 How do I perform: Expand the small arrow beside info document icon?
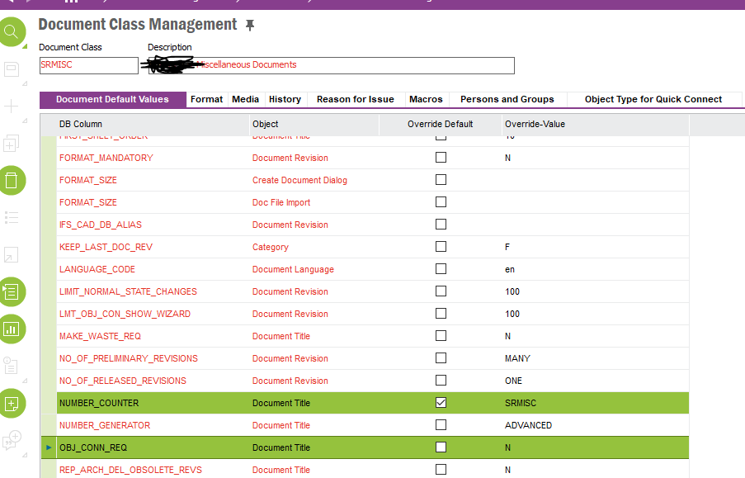[25, 381]
